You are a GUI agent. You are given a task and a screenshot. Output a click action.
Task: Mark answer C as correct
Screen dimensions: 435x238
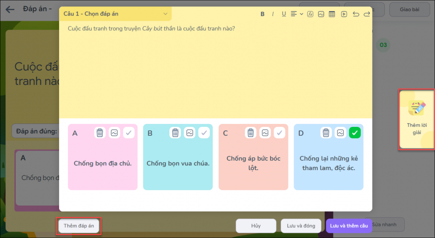(280, 133)
